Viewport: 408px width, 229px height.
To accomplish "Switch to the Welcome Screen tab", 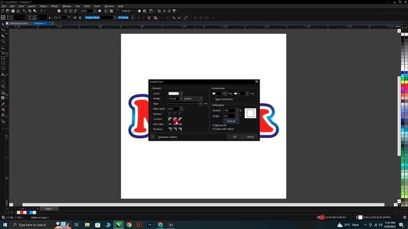I will pos(18,23).
